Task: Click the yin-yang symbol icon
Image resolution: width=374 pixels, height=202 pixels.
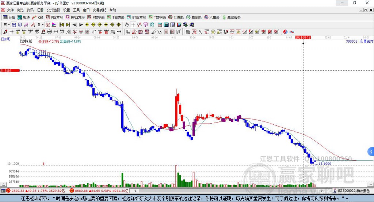Action: tap(285, 32)
